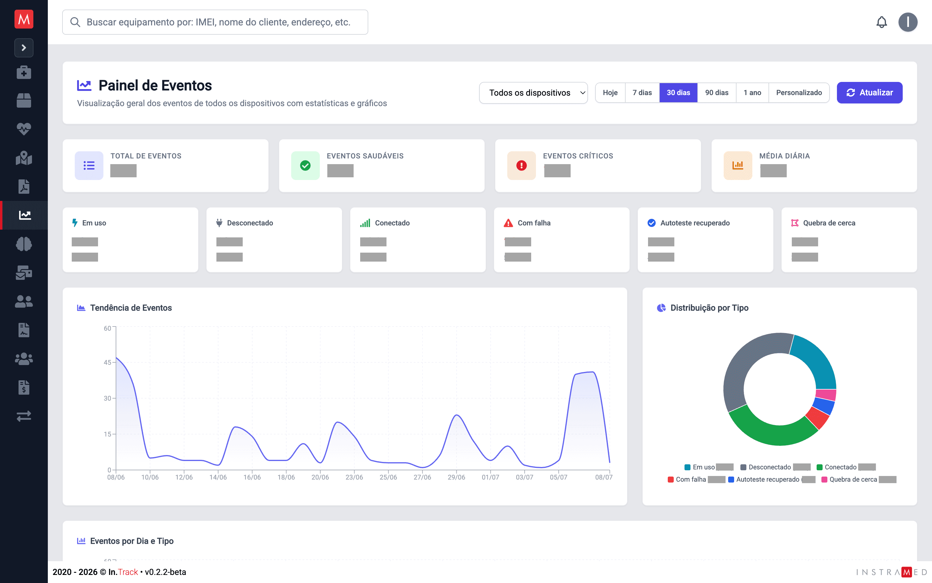Open the medical kit sidebar icon
Screen dimensions: 932x583
click(24, 72)
